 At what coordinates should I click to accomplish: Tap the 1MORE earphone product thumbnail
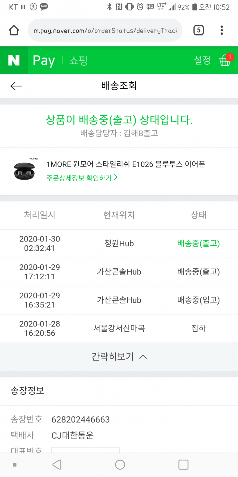(24, 170)
